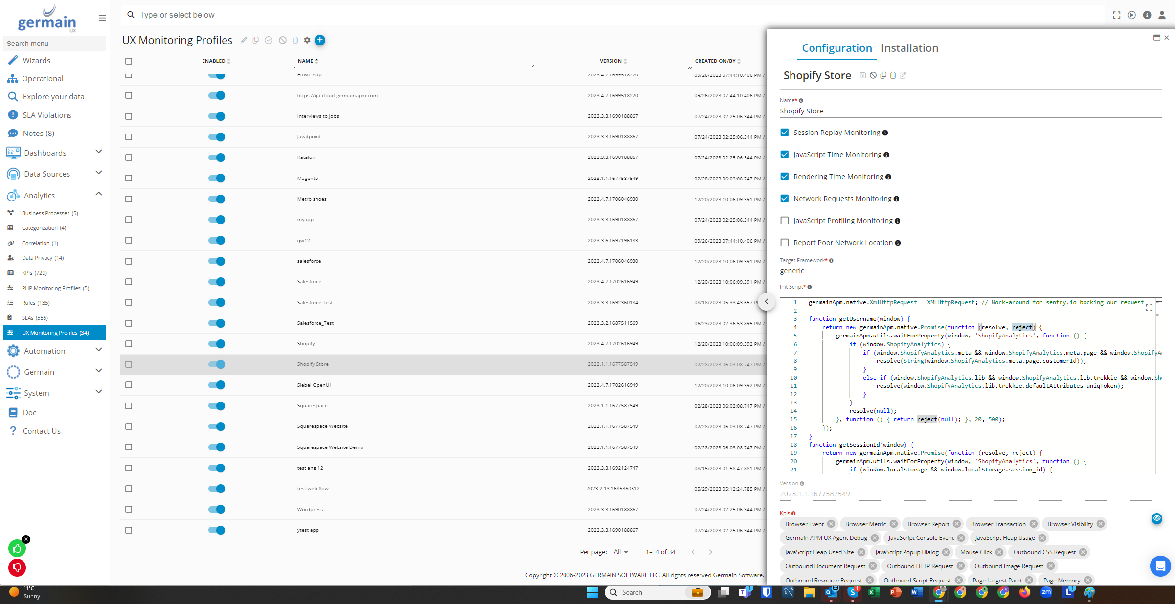Open the Siebel OpenUI profile row
Screen dimensions: 1175x604
314,385
